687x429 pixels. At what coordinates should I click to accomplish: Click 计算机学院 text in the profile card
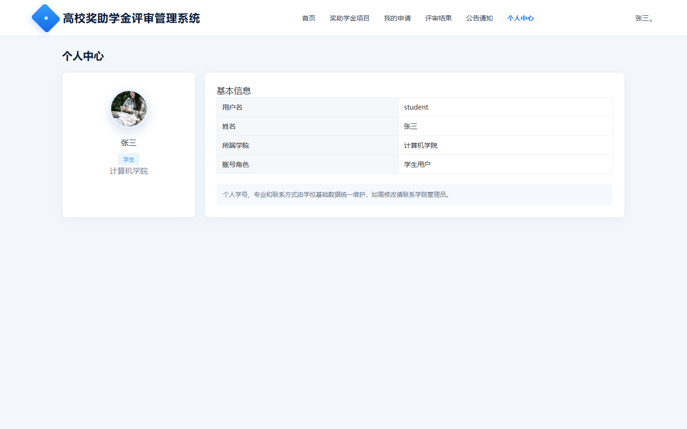click(129, 171)
